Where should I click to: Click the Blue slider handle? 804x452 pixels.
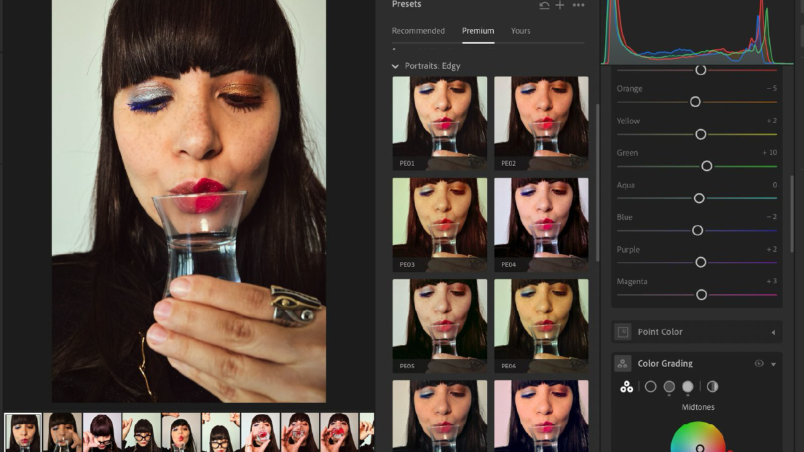point(697,230)
